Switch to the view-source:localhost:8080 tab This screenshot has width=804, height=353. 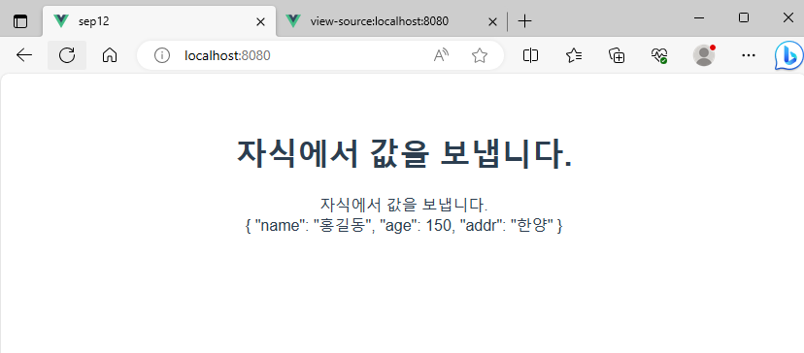click(x=390, y=21)
